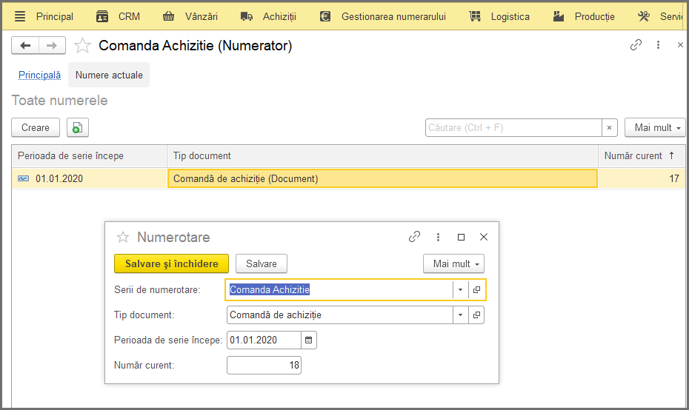Image resolution: width=689 pixels, height=410 pixels.
Task: Open Numerotare dialog three-dot menu
Action: pyautogui.click(x=438, y=237)
